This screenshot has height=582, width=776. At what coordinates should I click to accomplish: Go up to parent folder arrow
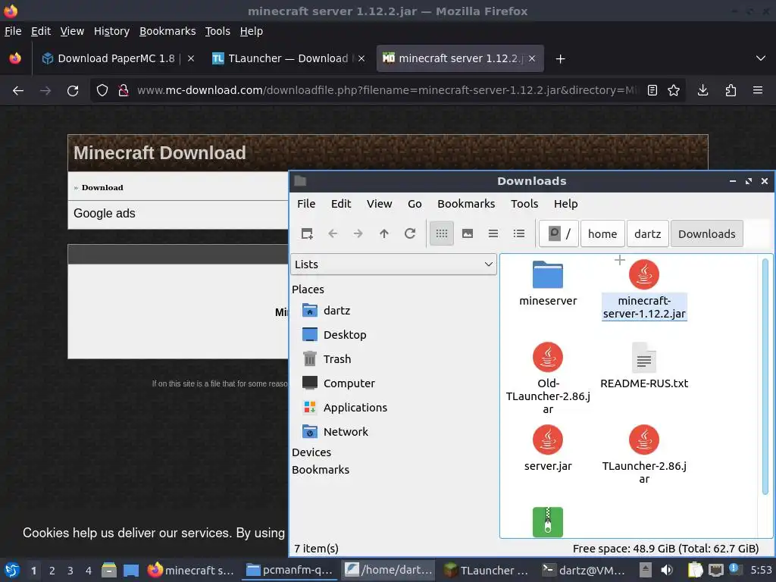point(384,233)
